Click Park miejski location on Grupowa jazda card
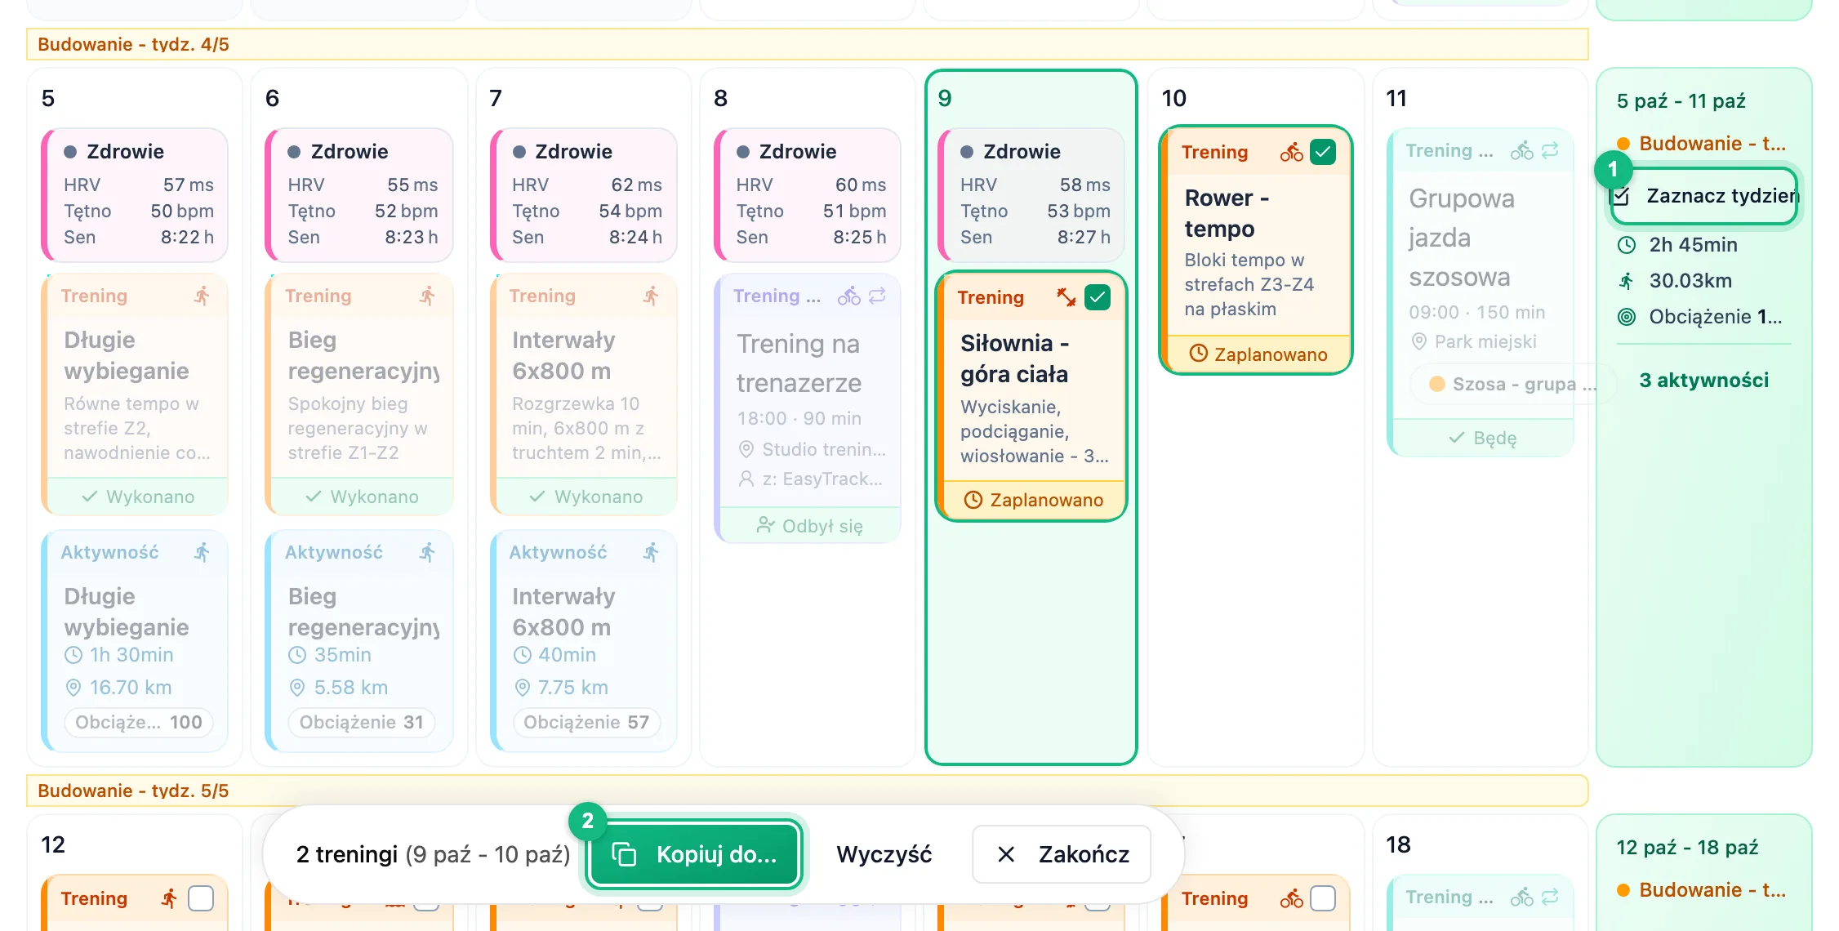Screen dimensions: 1839x931 1485,341
